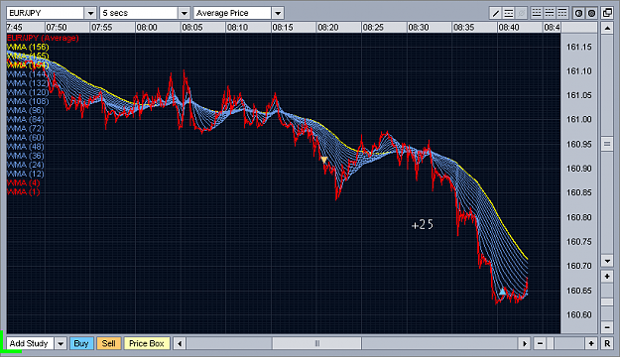
Task: Select the WMA (156) legend entry
Action: [28, 47]
